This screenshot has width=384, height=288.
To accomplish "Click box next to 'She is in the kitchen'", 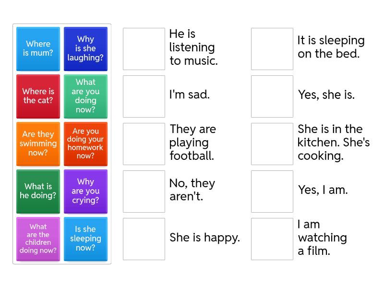I will (x=272, y=144).
